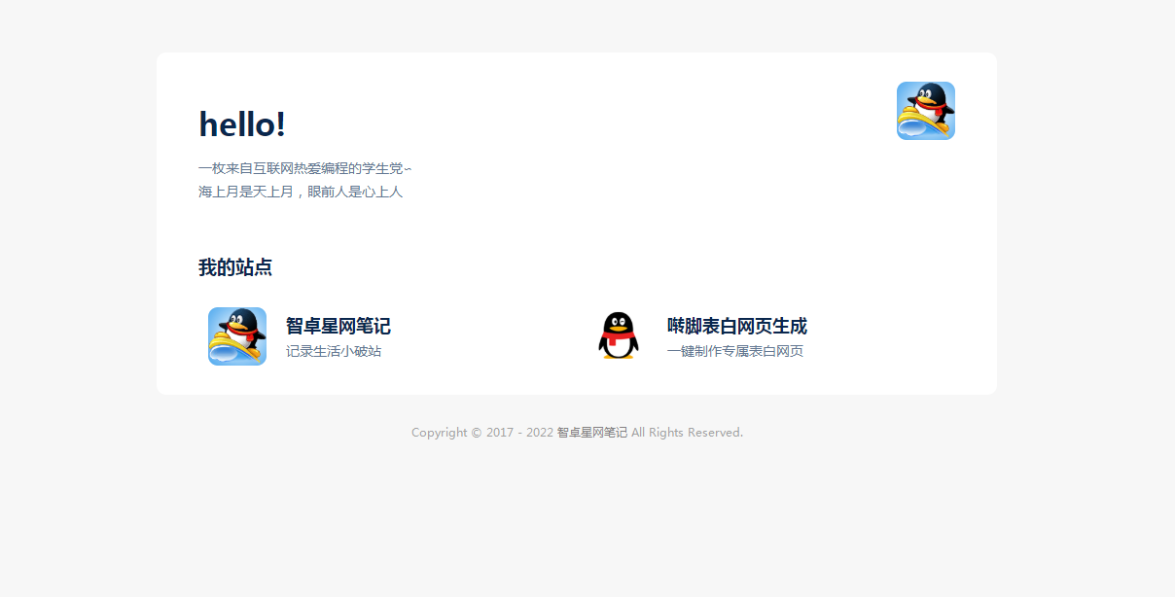Click the 一枚来自互联网热爱编程的学生党 intro line
1175x597 pixels.
coord(303,168)
